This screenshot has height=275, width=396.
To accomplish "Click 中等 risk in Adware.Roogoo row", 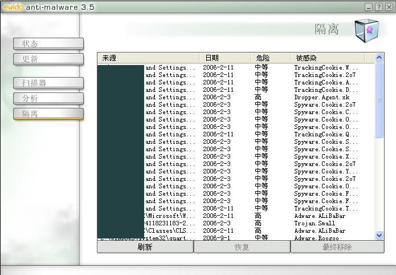I will tap(261, 237).
